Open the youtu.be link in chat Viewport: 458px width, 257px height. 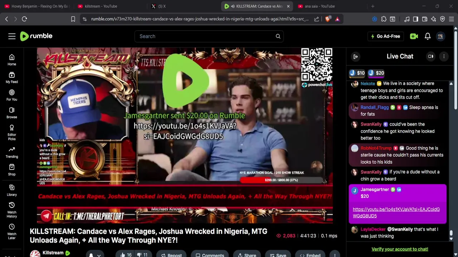(396, 212)
